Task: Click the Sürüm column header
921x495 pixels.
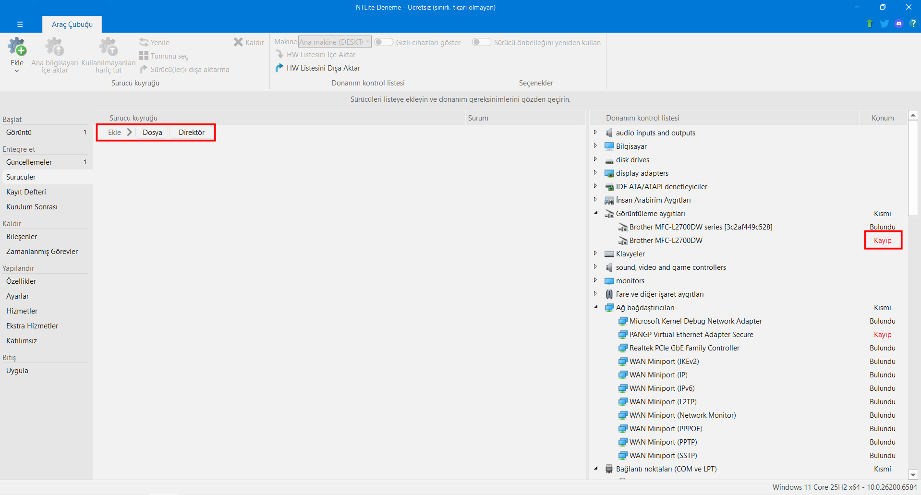Action: click(525, 118)
